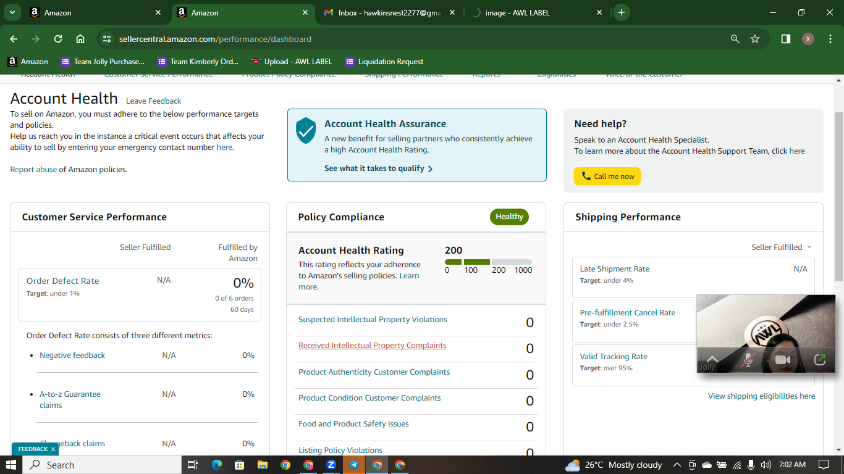This screenshot has width=844, height=474.
Task: Expand the Zoom mini window chevron
Action: coord(712,359)
